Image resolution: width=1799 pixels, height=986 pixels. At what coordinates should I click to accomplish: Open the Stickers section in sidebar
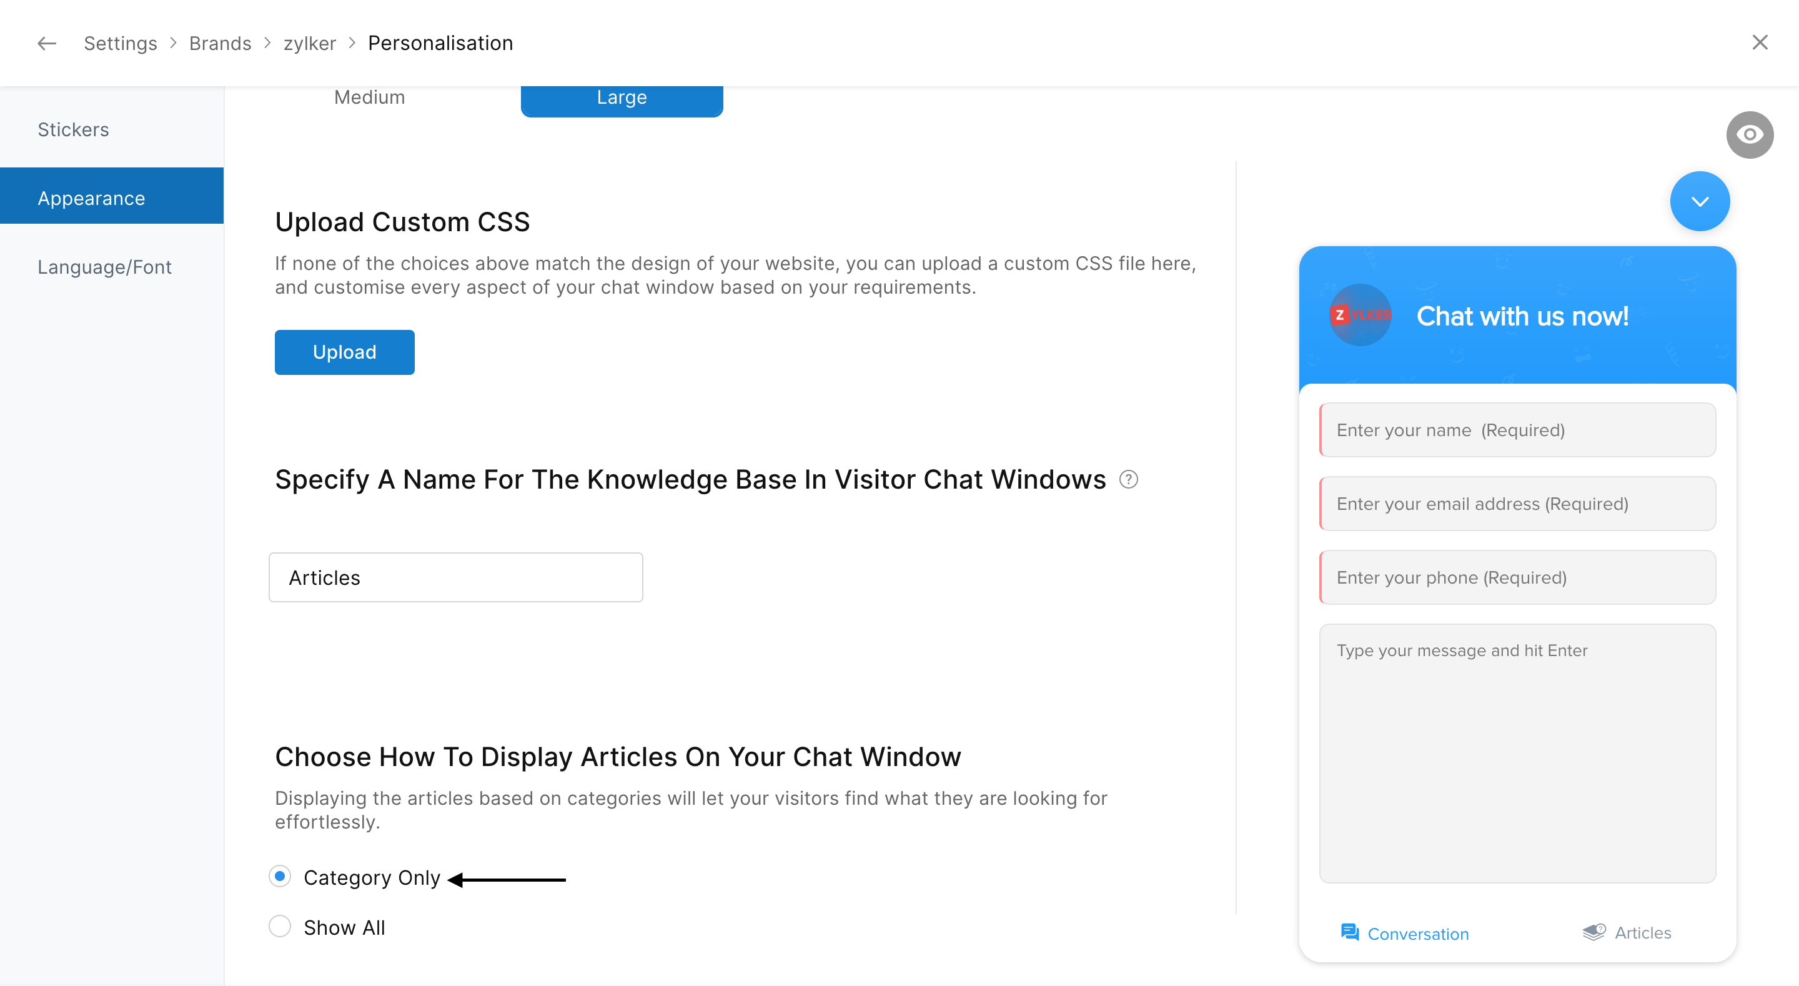(73, 130)
